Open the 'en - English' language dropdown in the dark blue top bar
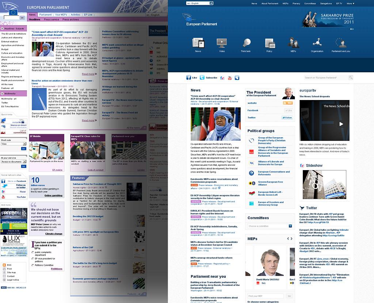Image resolution: width=374 pixels, height=303 pixels. coord(199,3)
